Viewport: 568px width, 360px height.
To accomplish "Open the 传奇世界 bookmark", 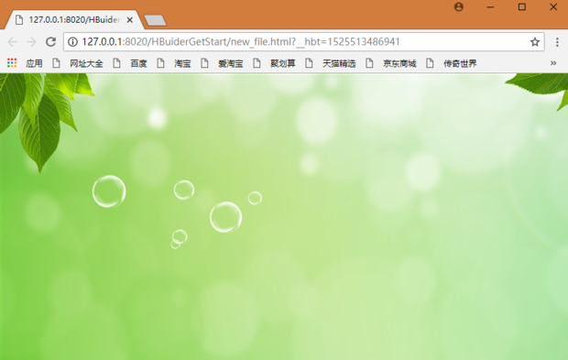I will pos(452,63).
